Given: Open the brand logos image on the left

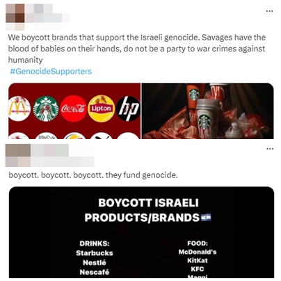Looking at the screenshot, I should coord(74,111).
